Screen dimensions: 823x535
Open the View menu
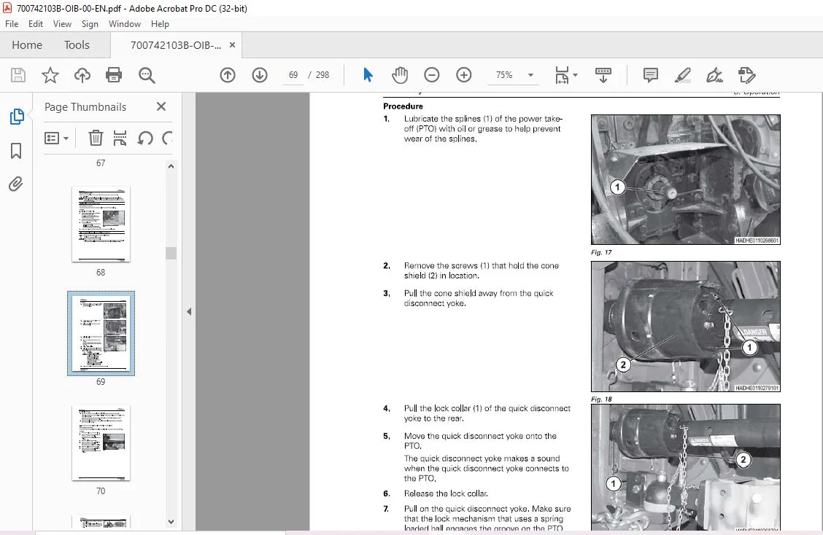coord(62,24)
